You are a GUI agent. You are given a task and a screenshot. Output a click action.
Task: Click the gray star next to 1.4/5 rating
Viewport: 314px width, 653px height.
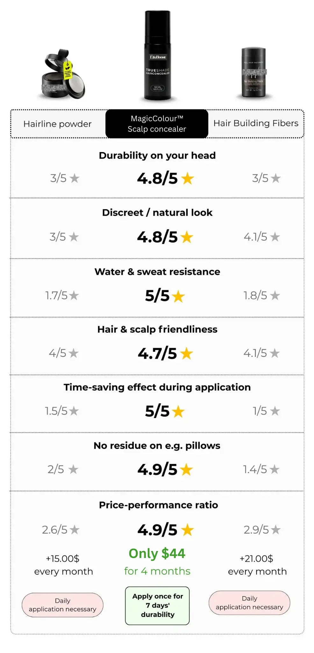point(274,469)
